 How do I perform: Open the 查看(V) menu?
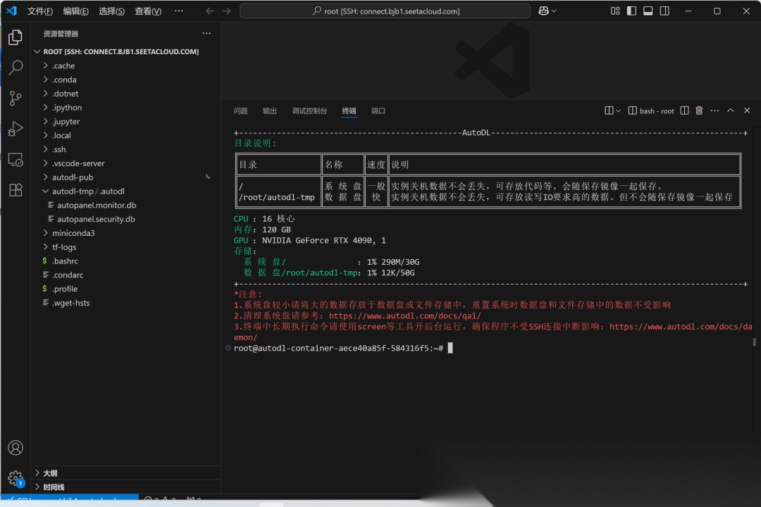pyautogui.click(x=148, y=11)
